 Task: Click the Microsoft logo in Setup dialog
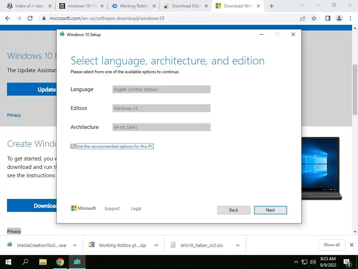point(84,208)
